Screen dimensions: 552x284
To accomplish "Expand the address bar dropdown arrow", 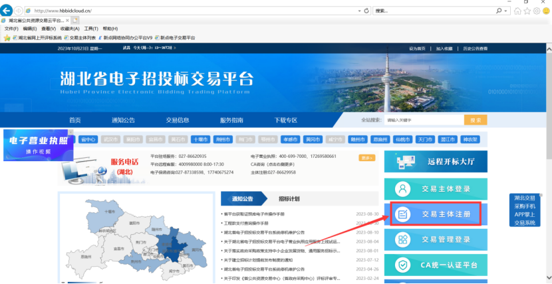I will tap(358, 11).
